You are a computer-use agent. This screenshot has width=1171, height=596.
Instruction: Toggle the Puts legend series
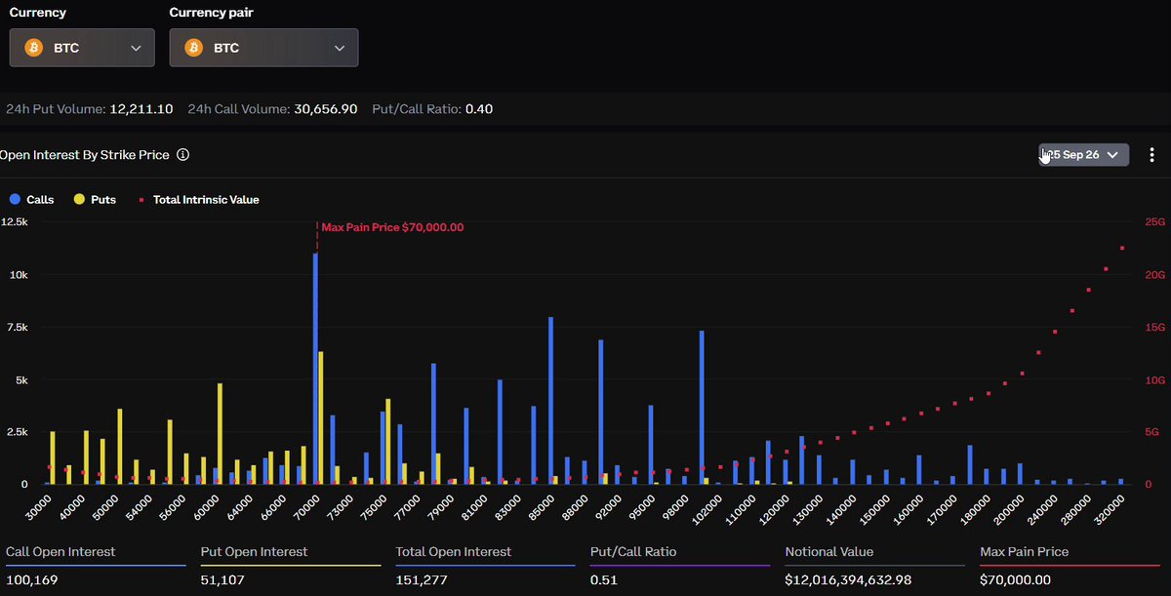95,200
